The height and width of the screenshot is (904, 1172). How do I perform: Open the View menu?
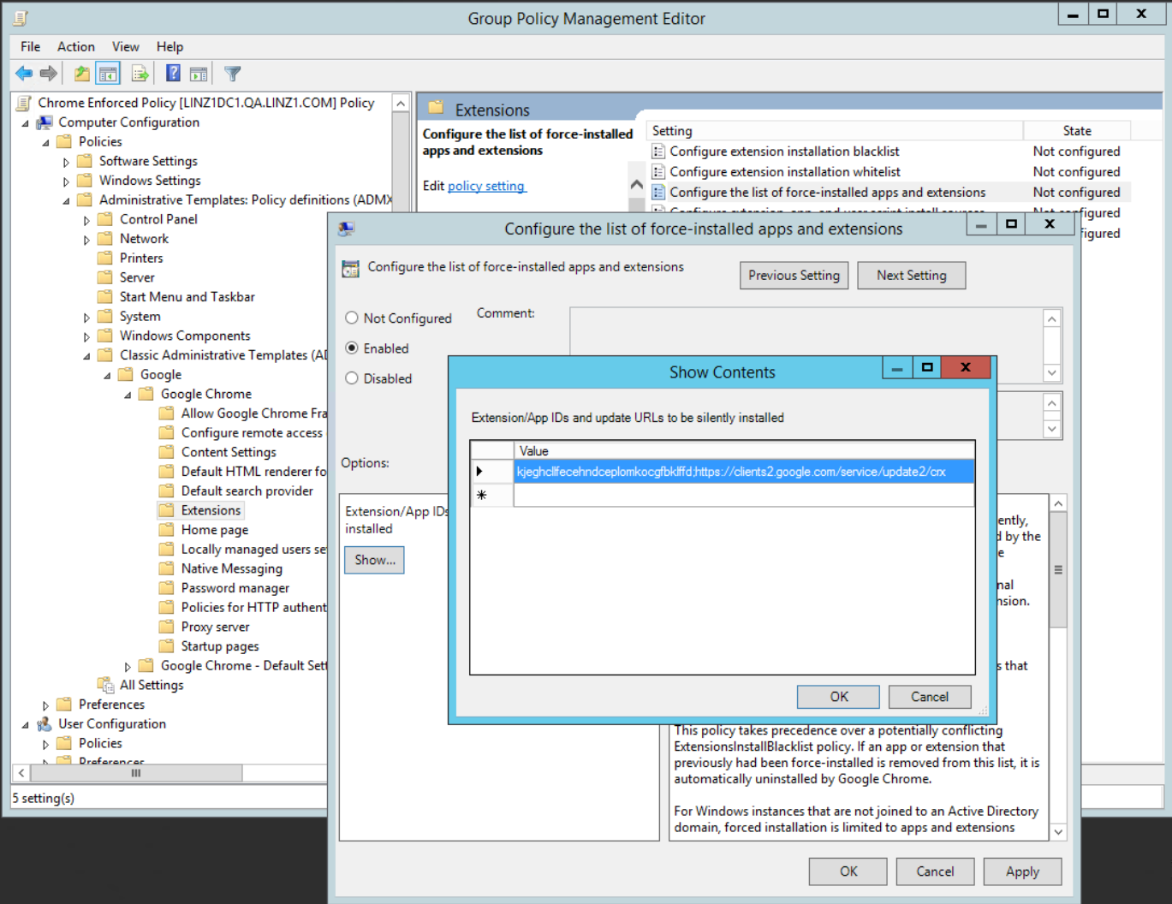(x=125, y=46)
